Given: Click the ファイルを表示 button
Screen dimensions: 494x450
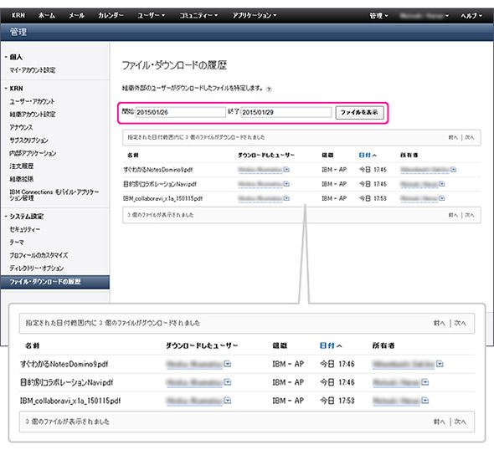Looking at the screenshot, I should coord(359,112).
